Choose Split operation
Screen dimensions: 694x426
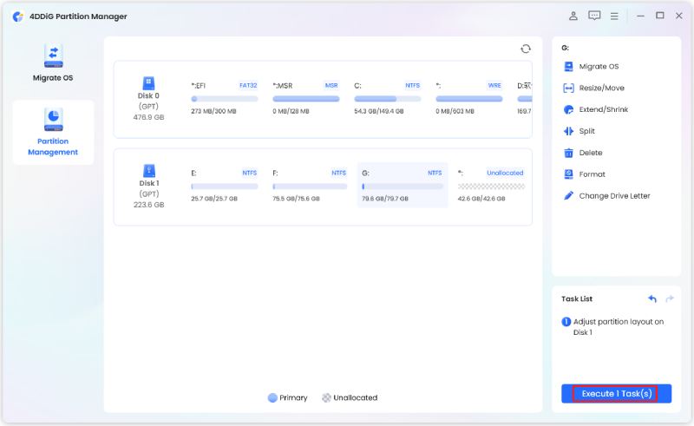[587, 131]
